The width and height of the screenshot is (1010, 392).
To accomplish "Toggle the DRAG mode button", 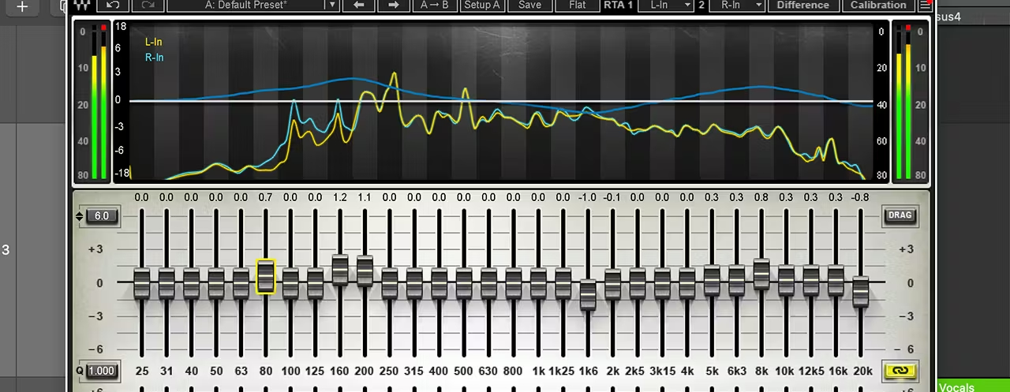I will point(900,215).
